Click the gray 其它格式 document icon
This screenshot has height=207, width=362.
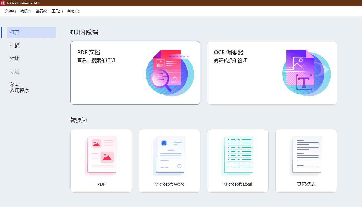pos(306,156)
